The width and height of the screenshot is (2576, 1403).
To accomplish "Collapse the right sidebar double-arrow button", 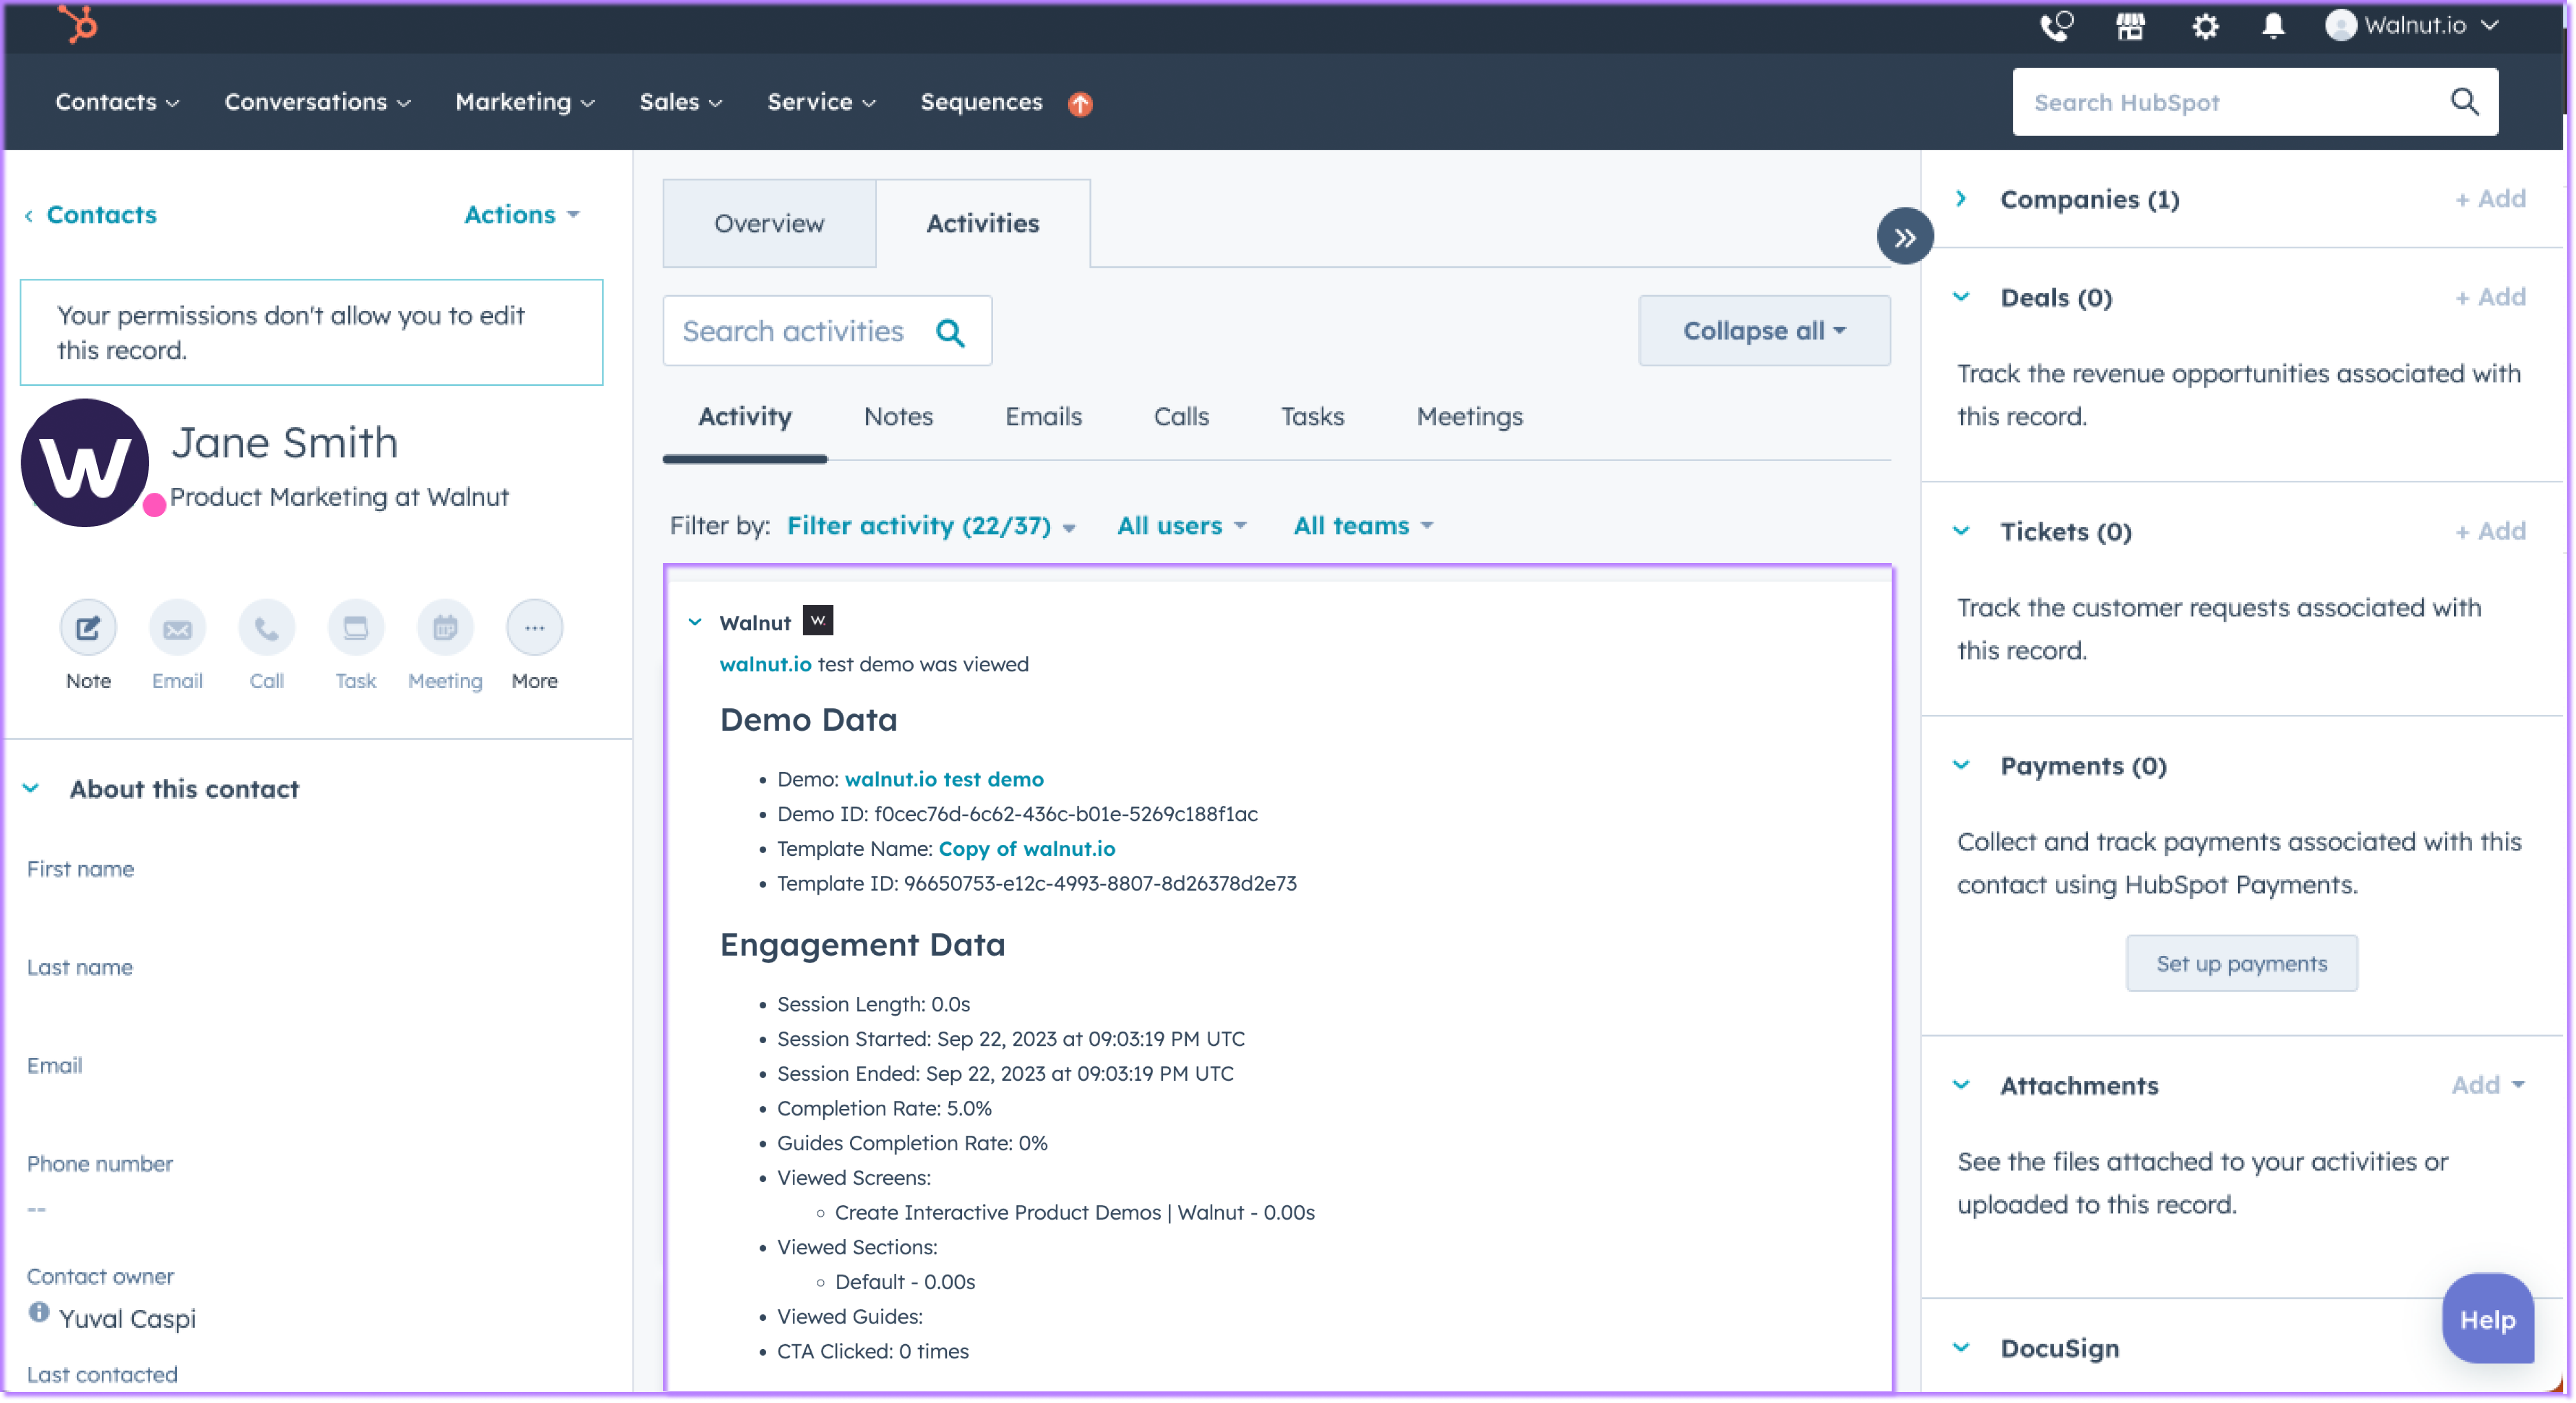I will tap(1905, 236).
